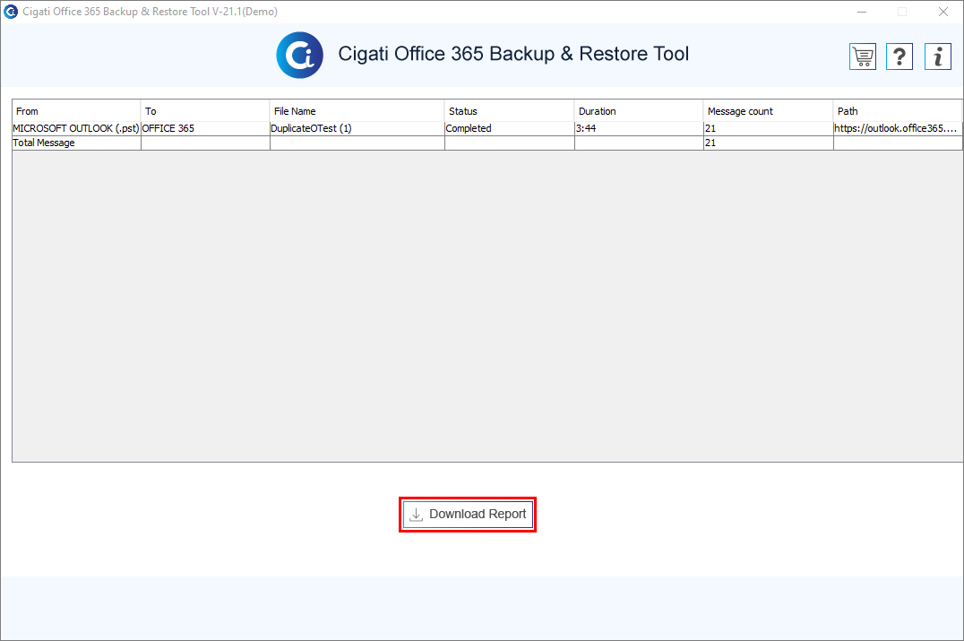Select the To column header

tap(205, 111)
